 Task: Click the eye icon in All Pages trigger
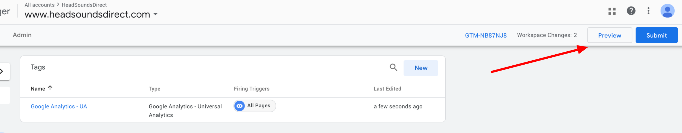point(239,106)
